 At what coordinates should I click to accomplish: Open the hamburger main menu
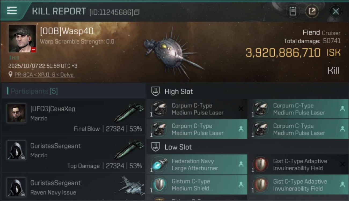12,11
